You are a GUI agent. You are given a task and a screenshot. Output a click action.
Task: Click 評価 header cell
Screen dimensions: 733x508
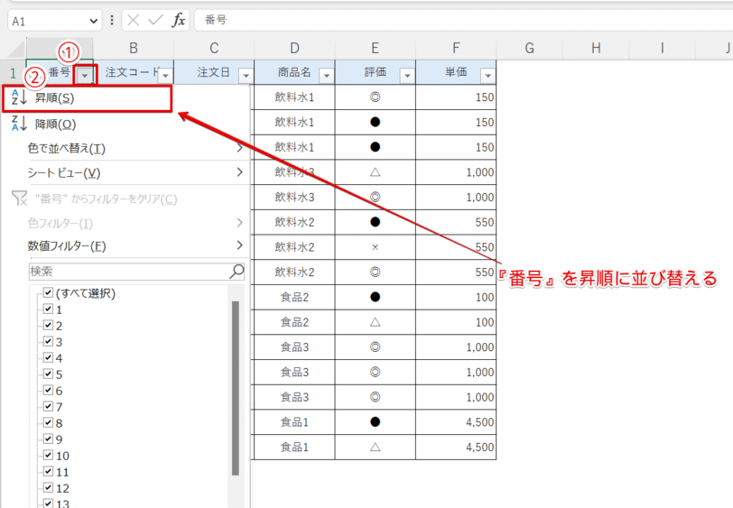pyautogui.click(x=375, y=72)
